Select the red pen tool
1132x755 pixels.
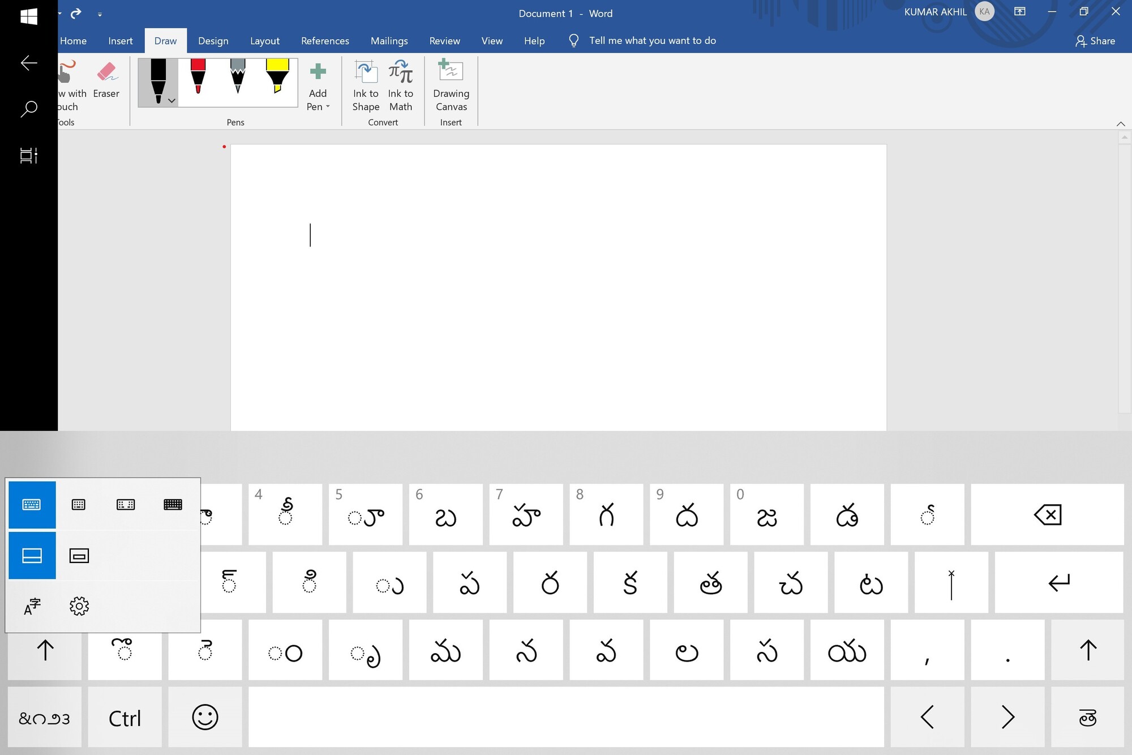(198, 76)
